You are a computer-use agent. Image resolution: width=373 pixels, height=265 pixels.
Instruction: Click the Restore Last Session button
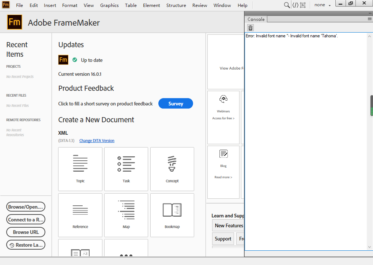pyautogui.click(x=26, y=245)
